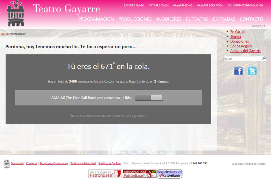Click the small footer theatre logo
The width and height of the screenshot is (271, 181).
click(6, 164)
